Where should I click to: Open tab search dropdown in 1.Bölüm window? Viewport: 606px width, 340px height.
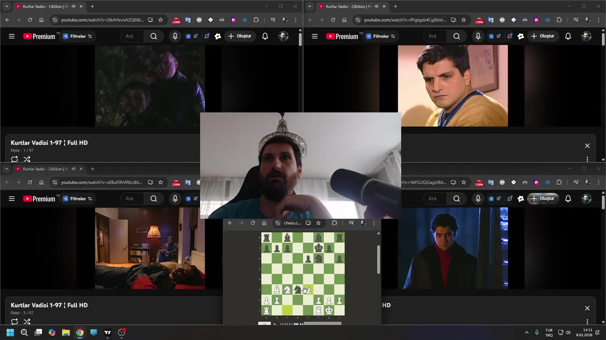pyautogui.click(x=7, y=7)
